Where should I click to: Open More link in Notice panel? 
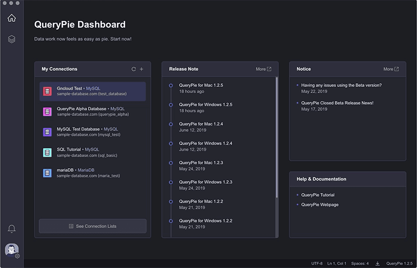pos(391,69)
